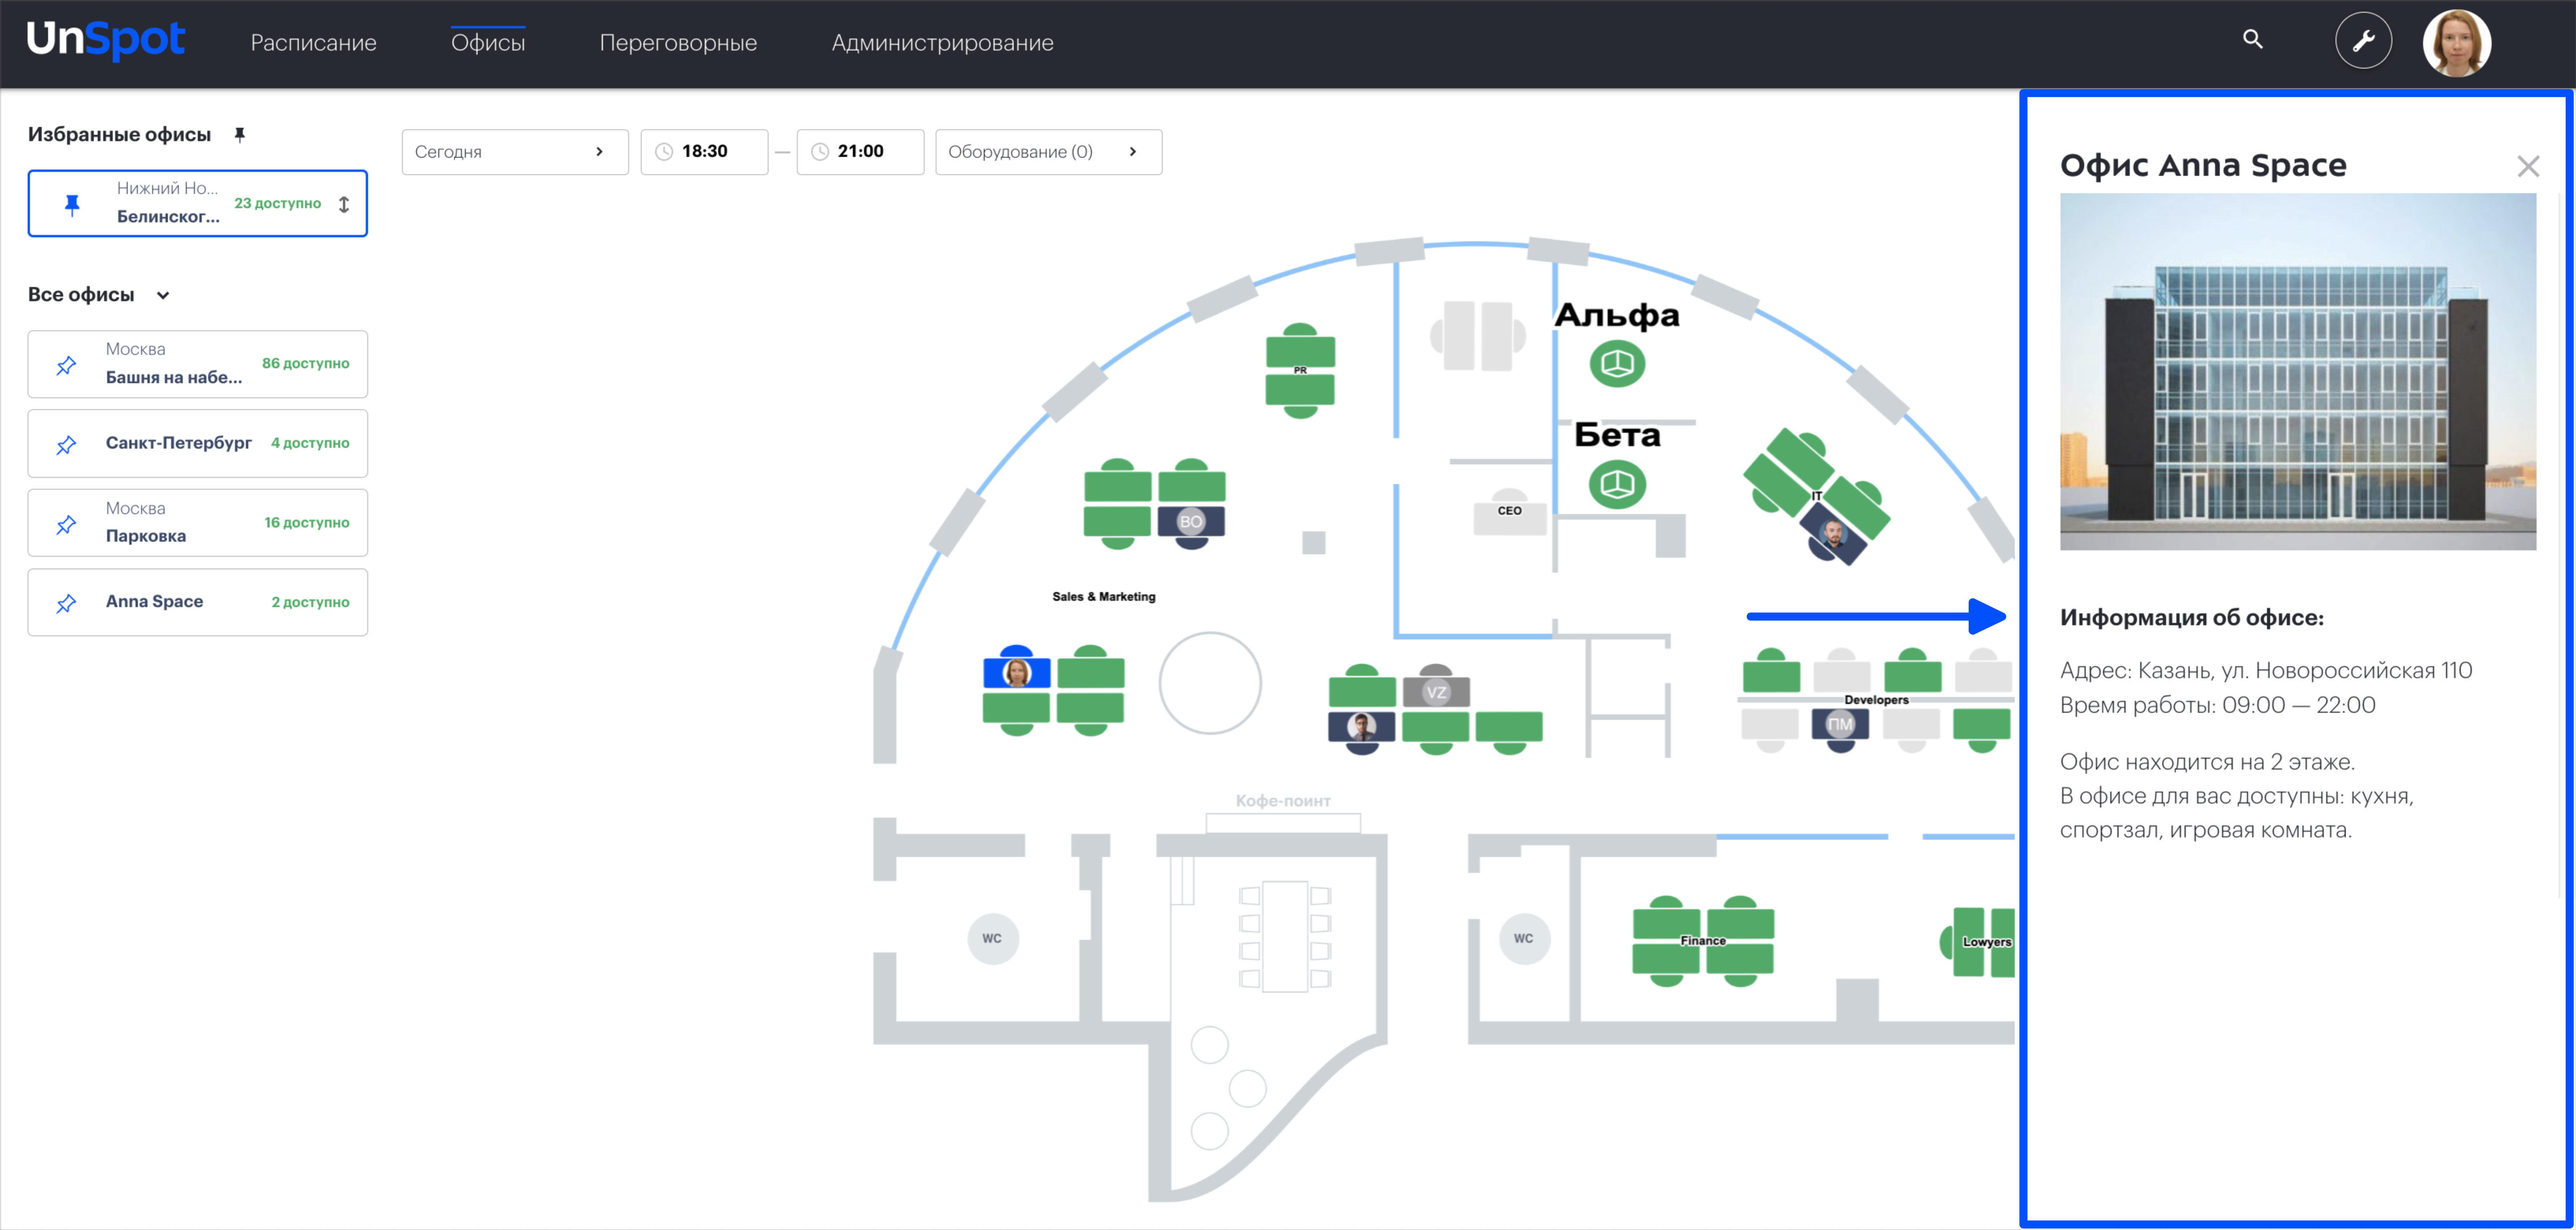
Task: Pin the Anna Space office
Action: [x=66, y=603]
